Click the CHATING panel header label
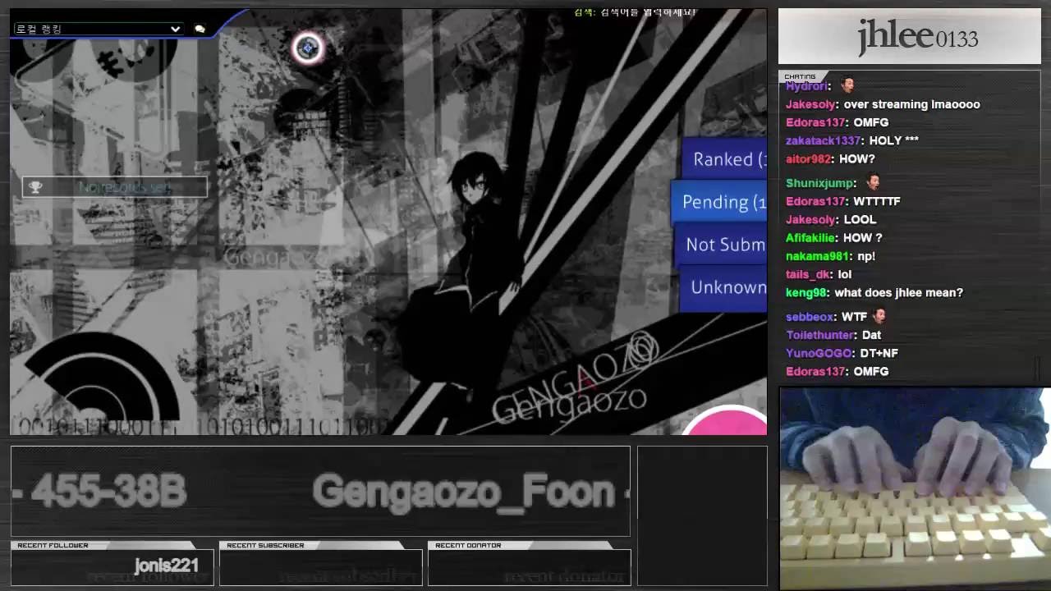Image resolution: width=1051 pixels, height=591 pixels. tap(800, 76)
